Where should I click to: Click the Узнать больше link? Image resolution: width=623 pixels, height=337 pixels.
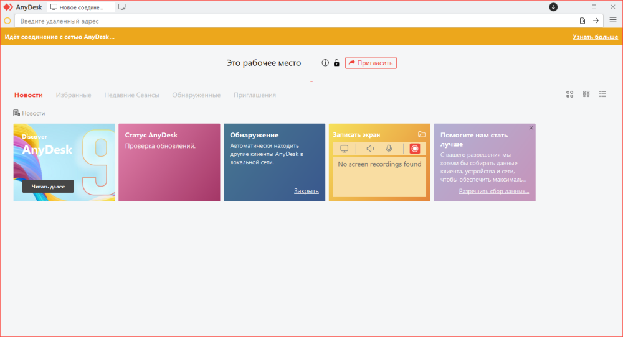[595, 37]
